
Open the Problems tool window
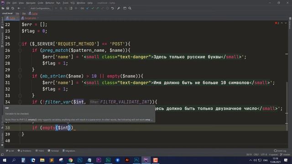coord(24,151)
